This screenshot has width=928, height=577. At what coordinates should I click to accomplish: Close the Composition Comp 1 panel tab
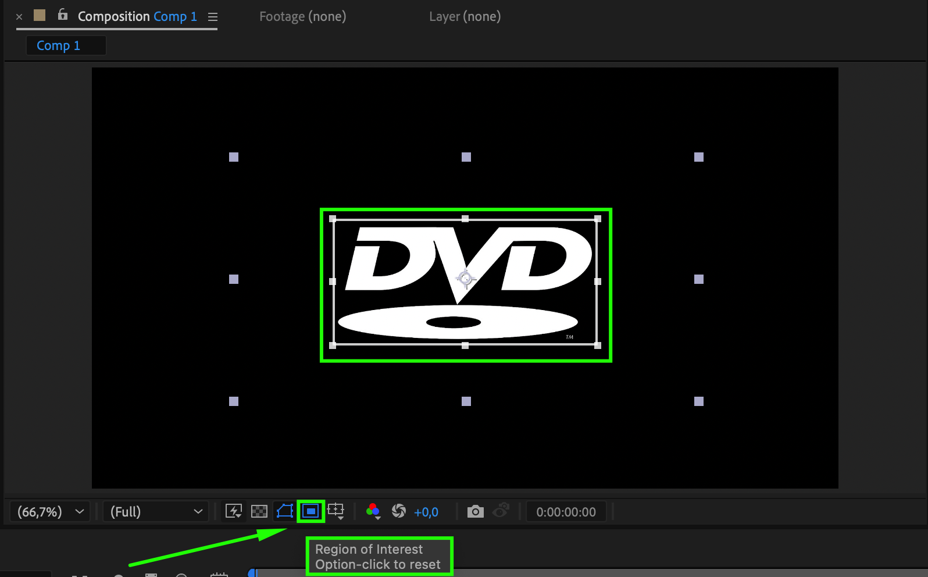click(19, 17)
